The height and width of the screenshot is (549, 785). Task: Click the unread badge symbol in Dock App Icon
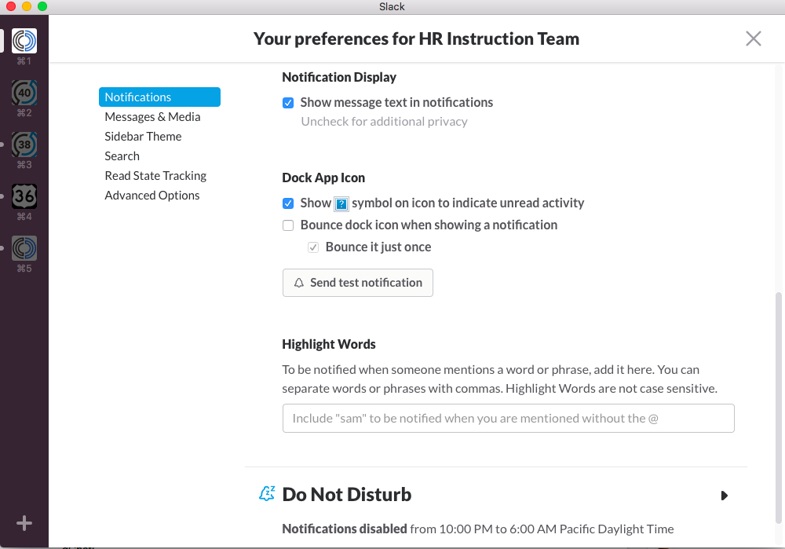coord(341,204)
